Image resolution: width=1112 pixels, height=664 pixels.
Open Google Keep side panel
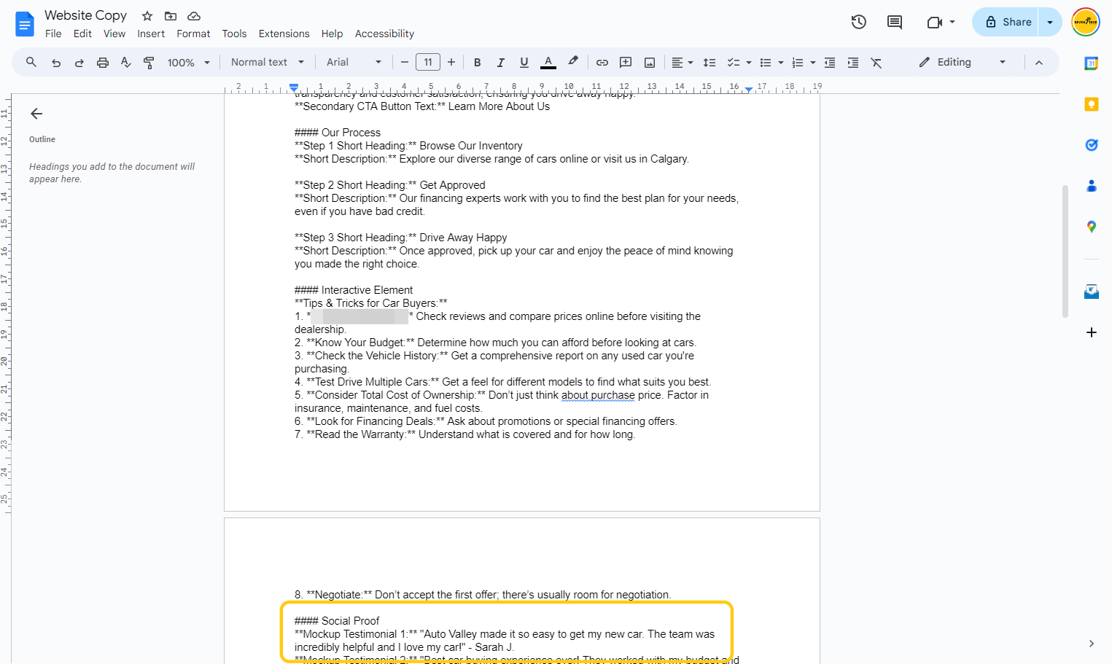click(1092, 104)
